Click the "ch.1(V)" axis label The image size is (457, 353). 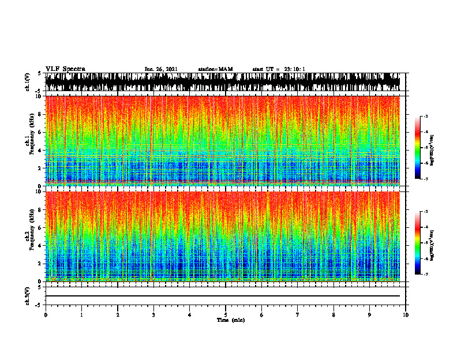(28, 82)
